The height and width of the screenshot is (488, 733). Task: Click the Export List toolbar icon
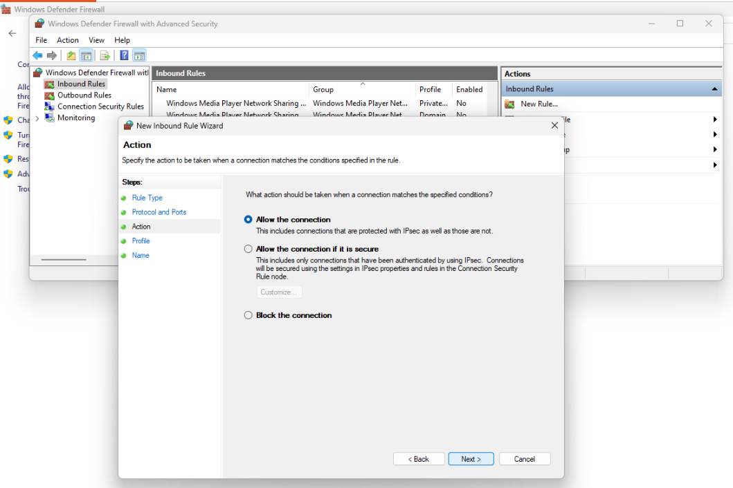(105, 55)
